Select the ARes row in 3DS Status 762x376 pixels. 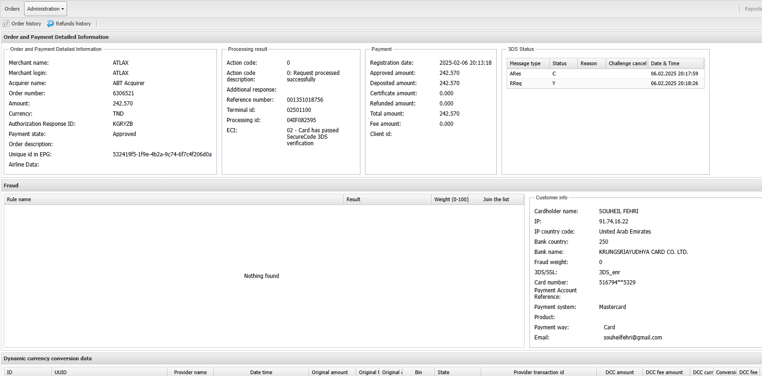605,74
